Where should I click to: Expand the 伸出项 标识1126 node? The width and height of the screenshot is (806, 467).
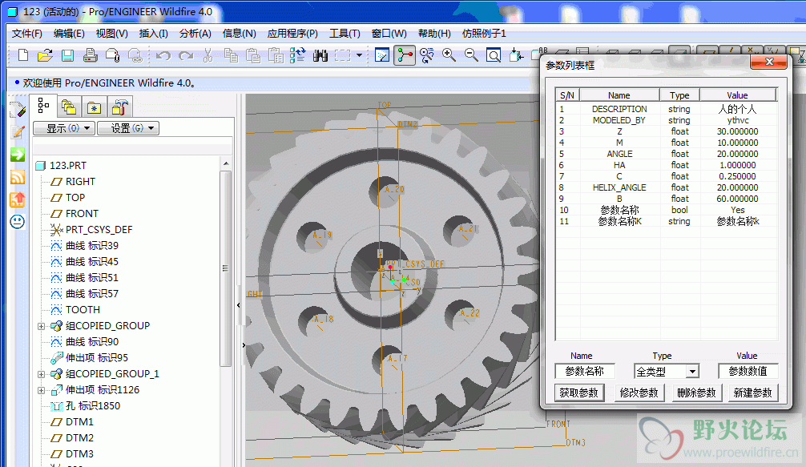click(41, 390)
